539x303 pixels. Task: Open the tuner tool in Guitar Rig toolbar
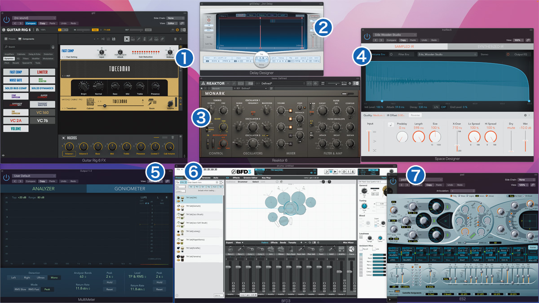[138, 39]
